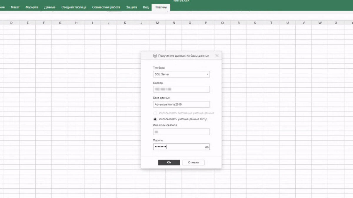
Task: Select the Плагины tab
Action: coord(161,7)
